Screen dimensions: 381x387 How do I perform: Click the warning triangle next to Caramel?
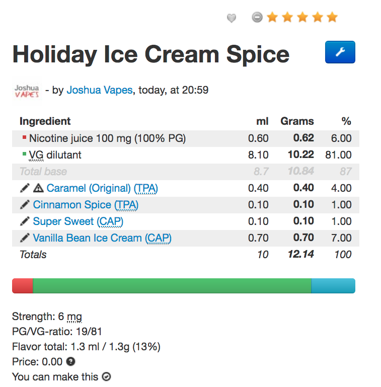coord(38,188)
